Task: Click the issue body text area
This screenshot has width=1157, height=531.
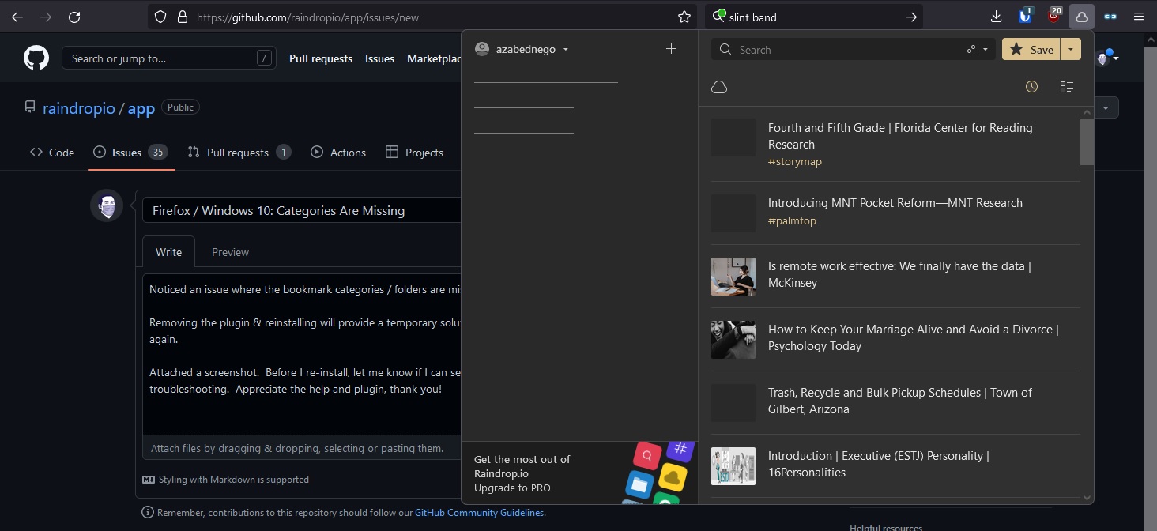Action: [301, 354]
